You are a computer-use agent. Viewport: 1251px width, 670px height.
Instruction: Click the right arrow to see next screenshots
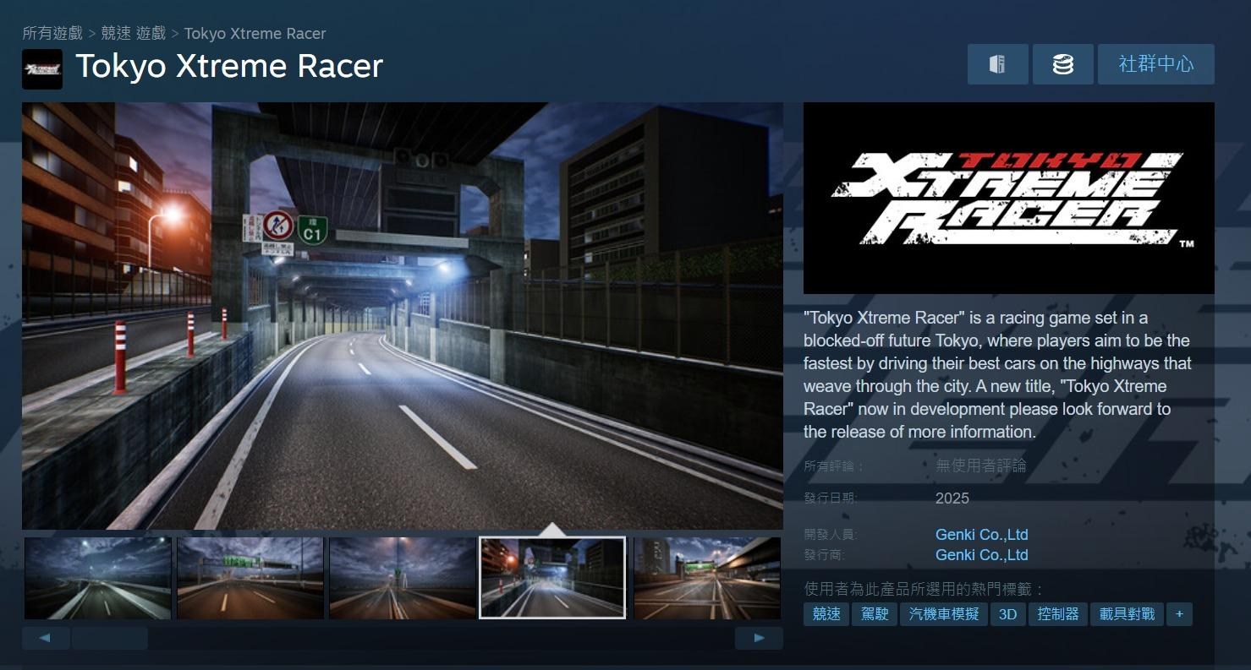pos(759,638)
